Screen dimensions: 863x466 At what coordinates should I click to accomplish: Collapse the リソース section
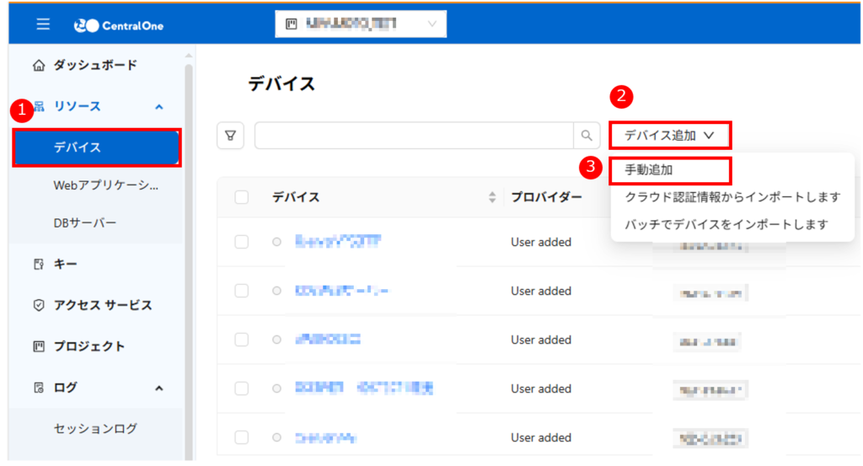159,107
